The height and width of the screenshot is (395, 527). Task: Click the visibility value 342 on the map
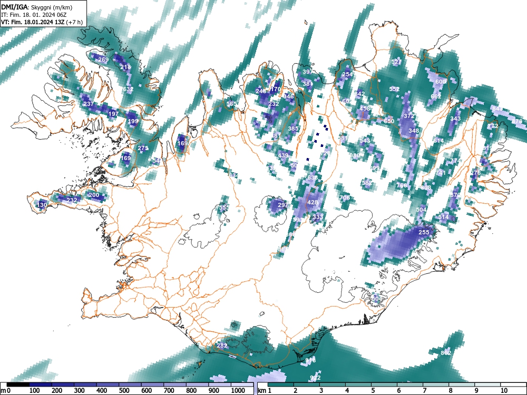click(359, 94)
